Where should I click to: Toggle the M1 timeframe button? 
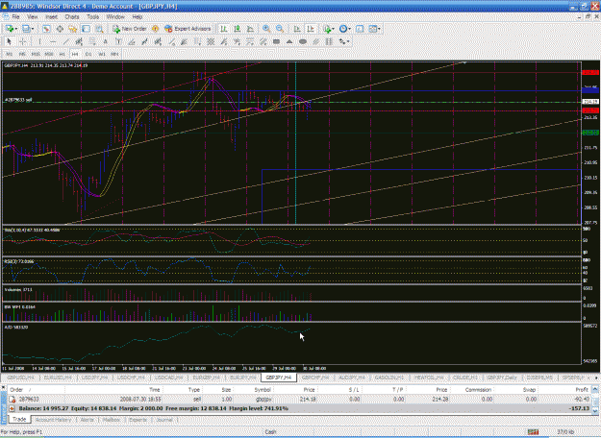[10, 54]
